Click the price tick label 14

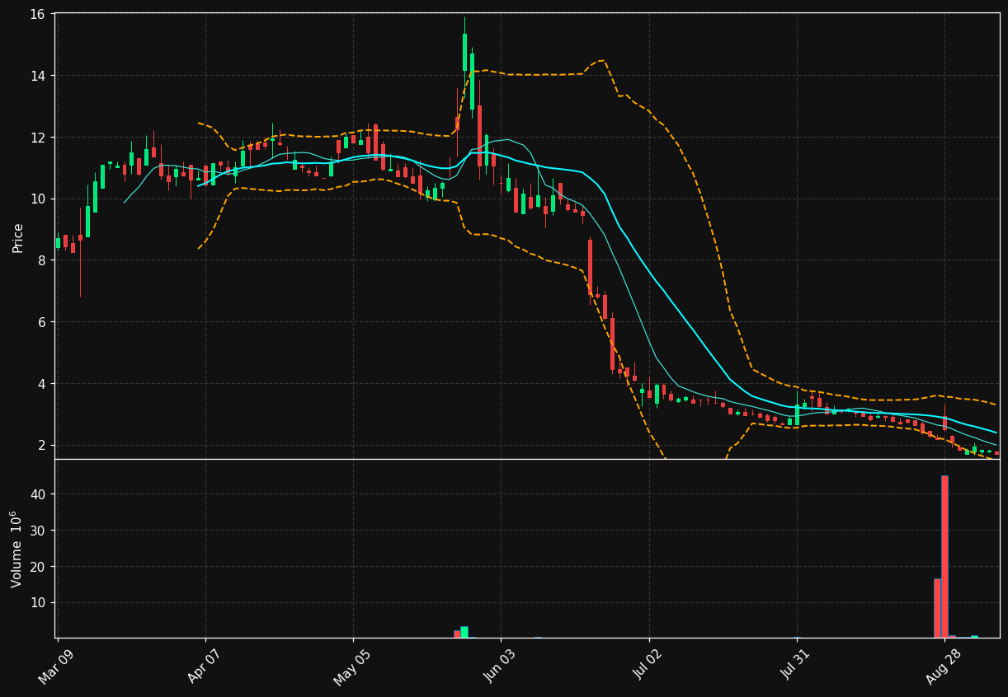[x=40, y=76]
